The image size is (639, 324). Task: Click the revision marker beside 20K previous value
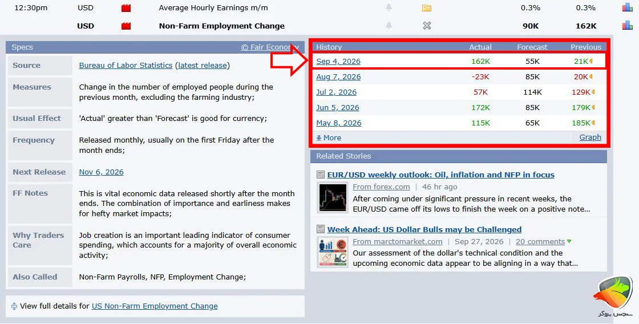pyautogui.click(x=591, y=76)
